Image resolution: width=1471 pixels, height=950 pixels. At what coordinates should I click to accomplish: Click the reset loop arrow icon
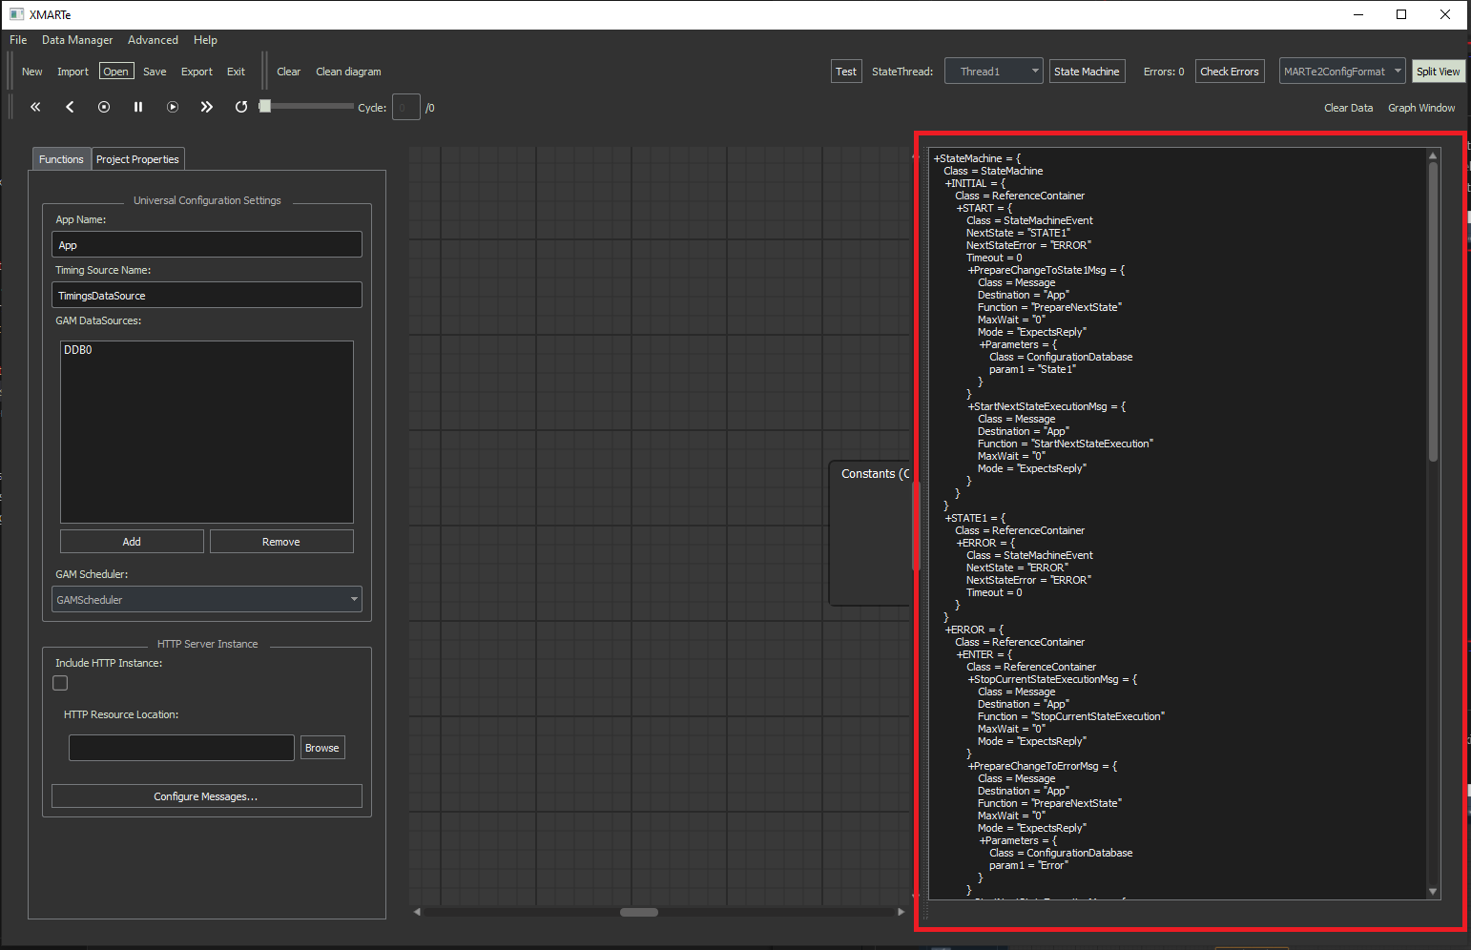pos(241,107)
